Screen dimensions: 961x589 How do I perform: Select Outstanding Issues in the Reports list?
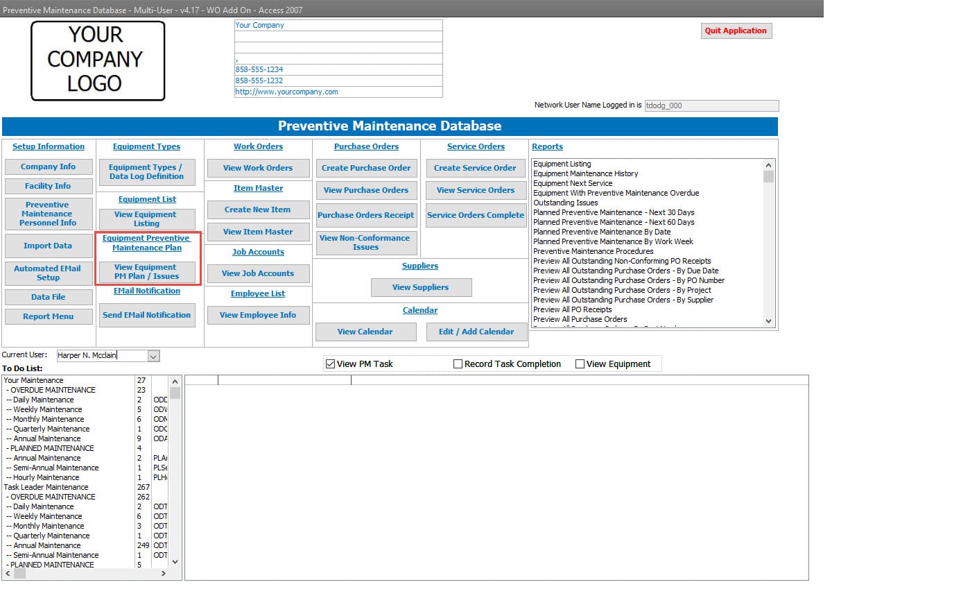[565, 203]
